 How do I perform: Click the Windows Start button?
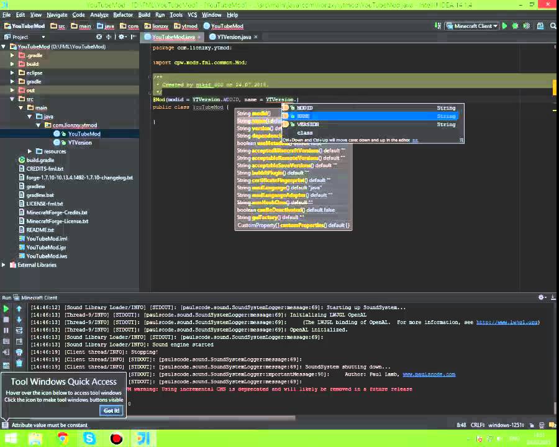[x=11, y=438]
